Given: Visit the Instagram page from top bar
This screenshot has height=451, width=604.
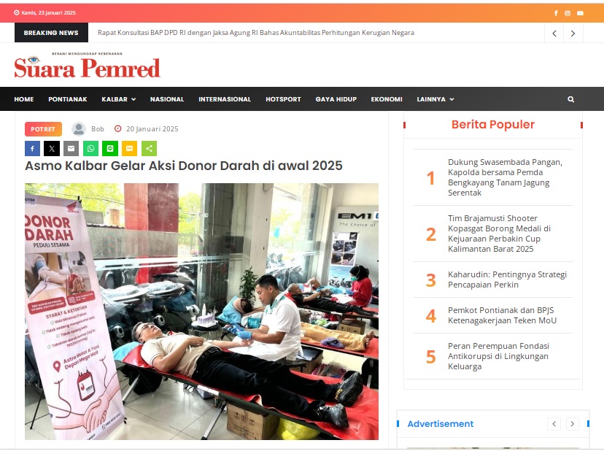Looking at the screenshot, I should (x=568, y=13).
